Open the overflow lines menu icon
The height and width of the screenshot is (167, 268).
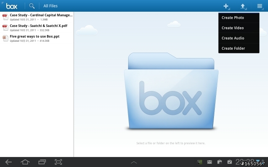260,6
